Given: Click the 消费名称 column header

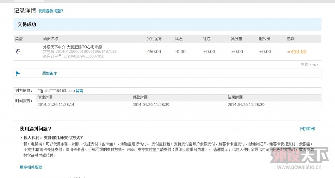Looking at the screenshot, I should tap(50, 39).
